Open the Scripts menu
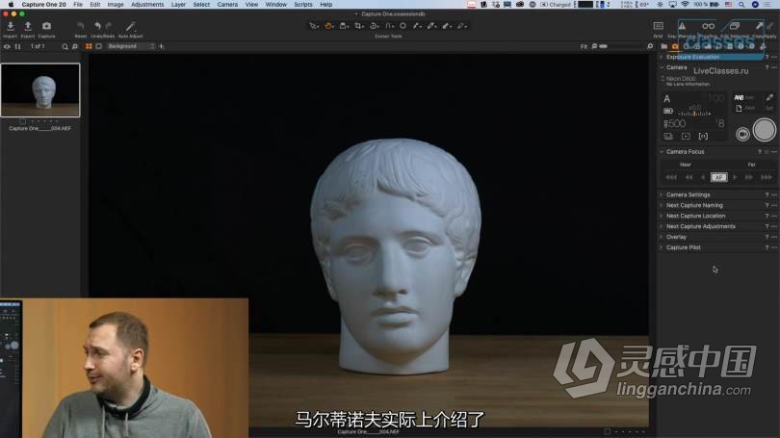 [303, 5]
